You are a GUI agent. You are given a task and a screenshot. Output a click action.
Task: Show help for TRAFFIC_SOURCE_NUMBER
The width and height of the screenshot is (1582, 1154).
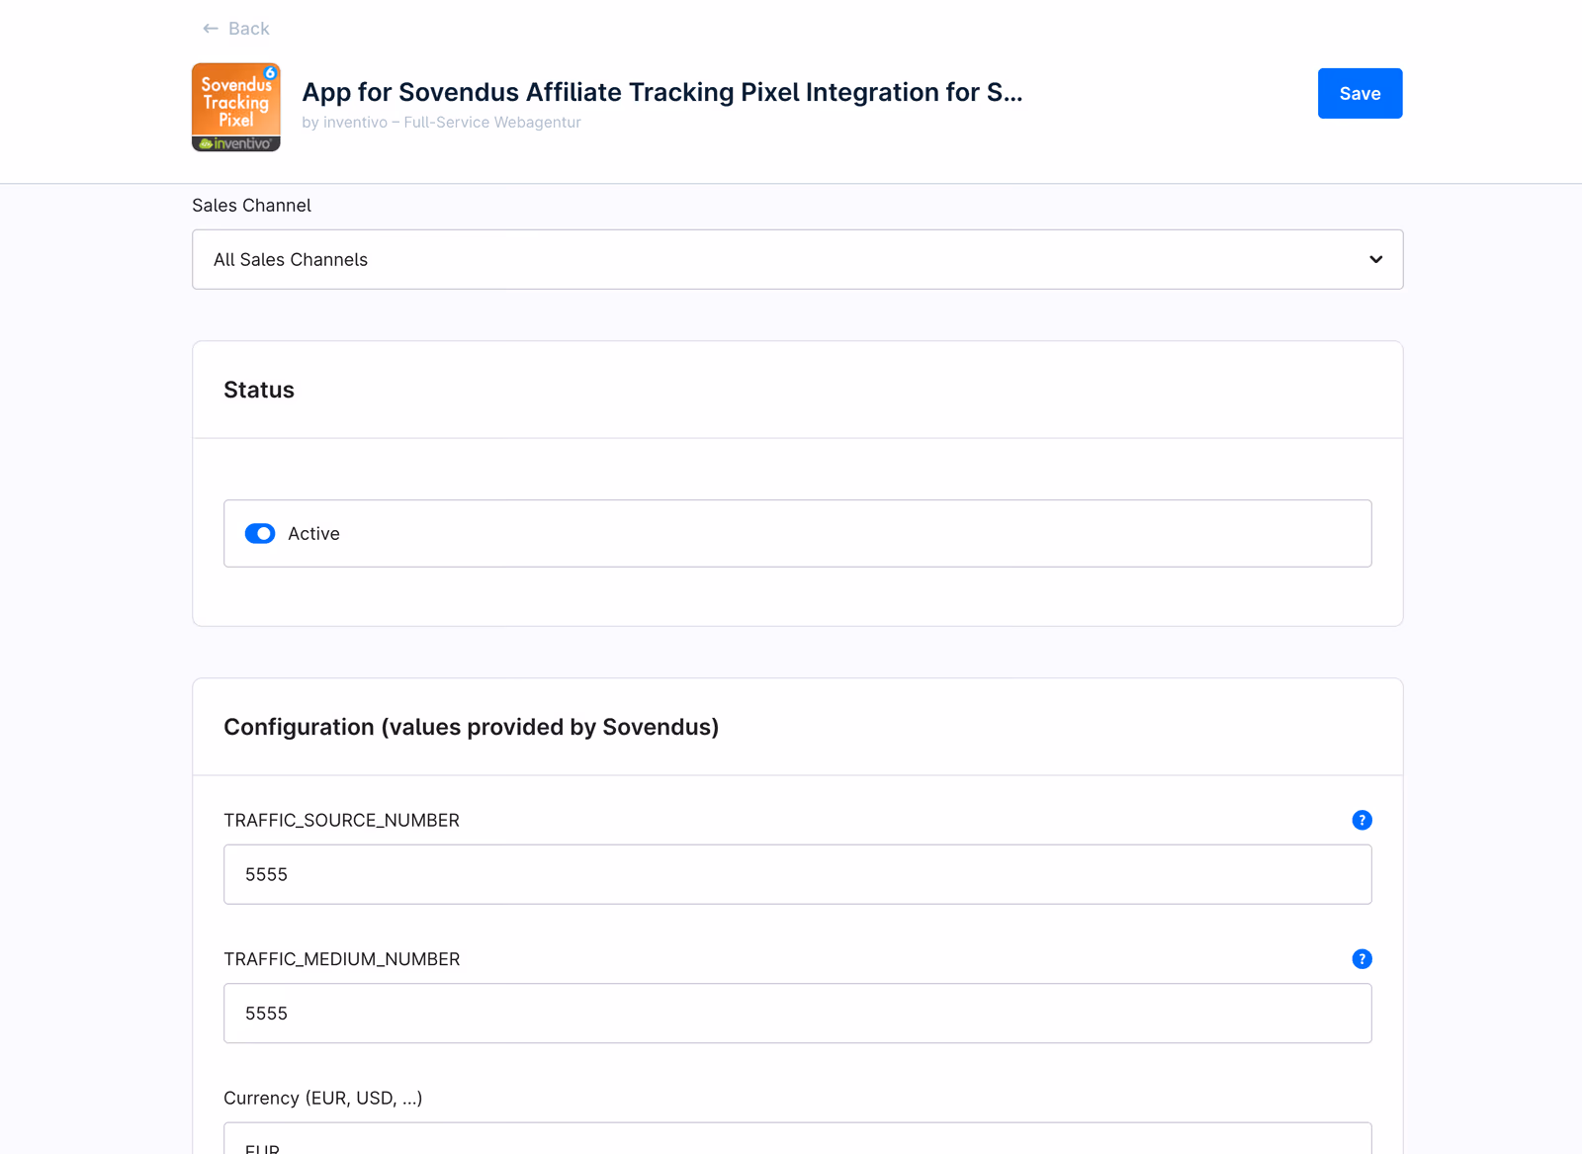click(1362, 820)
